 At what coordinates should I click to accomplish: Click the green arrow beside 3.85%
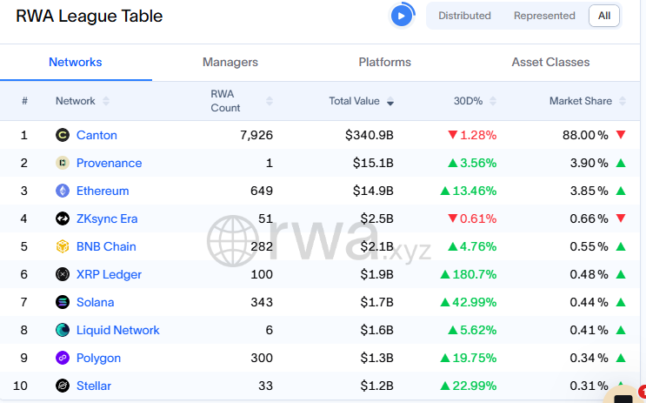[621, 191]
